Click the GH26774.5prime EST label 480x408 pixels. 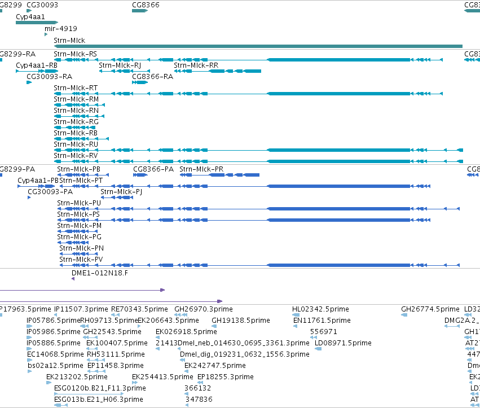tap(430, 309)
